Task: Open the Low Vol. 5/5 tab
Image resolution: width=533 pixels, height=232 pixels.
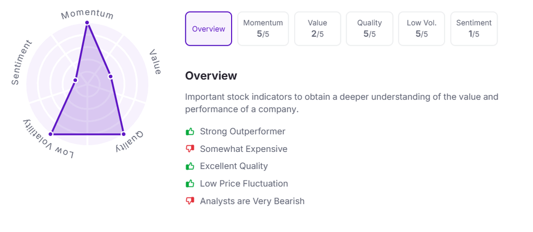Action: click(422, 29)
